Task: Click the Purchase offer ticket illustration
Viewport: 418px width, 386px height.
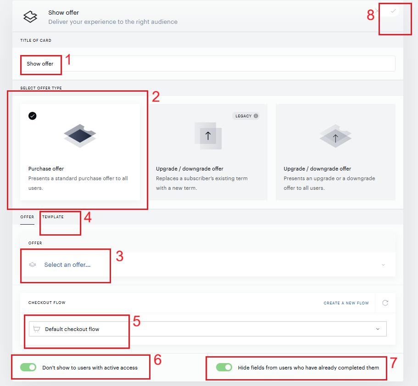Action: [x=80, y=136]
